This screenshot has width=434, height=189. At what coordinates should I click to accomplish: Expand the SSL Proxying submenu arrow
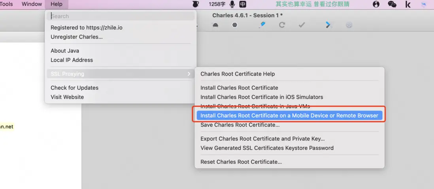[x=189, y=74]
